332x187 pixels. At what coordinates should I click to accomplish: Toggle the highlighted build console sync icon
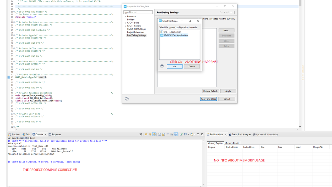point(154,134)
